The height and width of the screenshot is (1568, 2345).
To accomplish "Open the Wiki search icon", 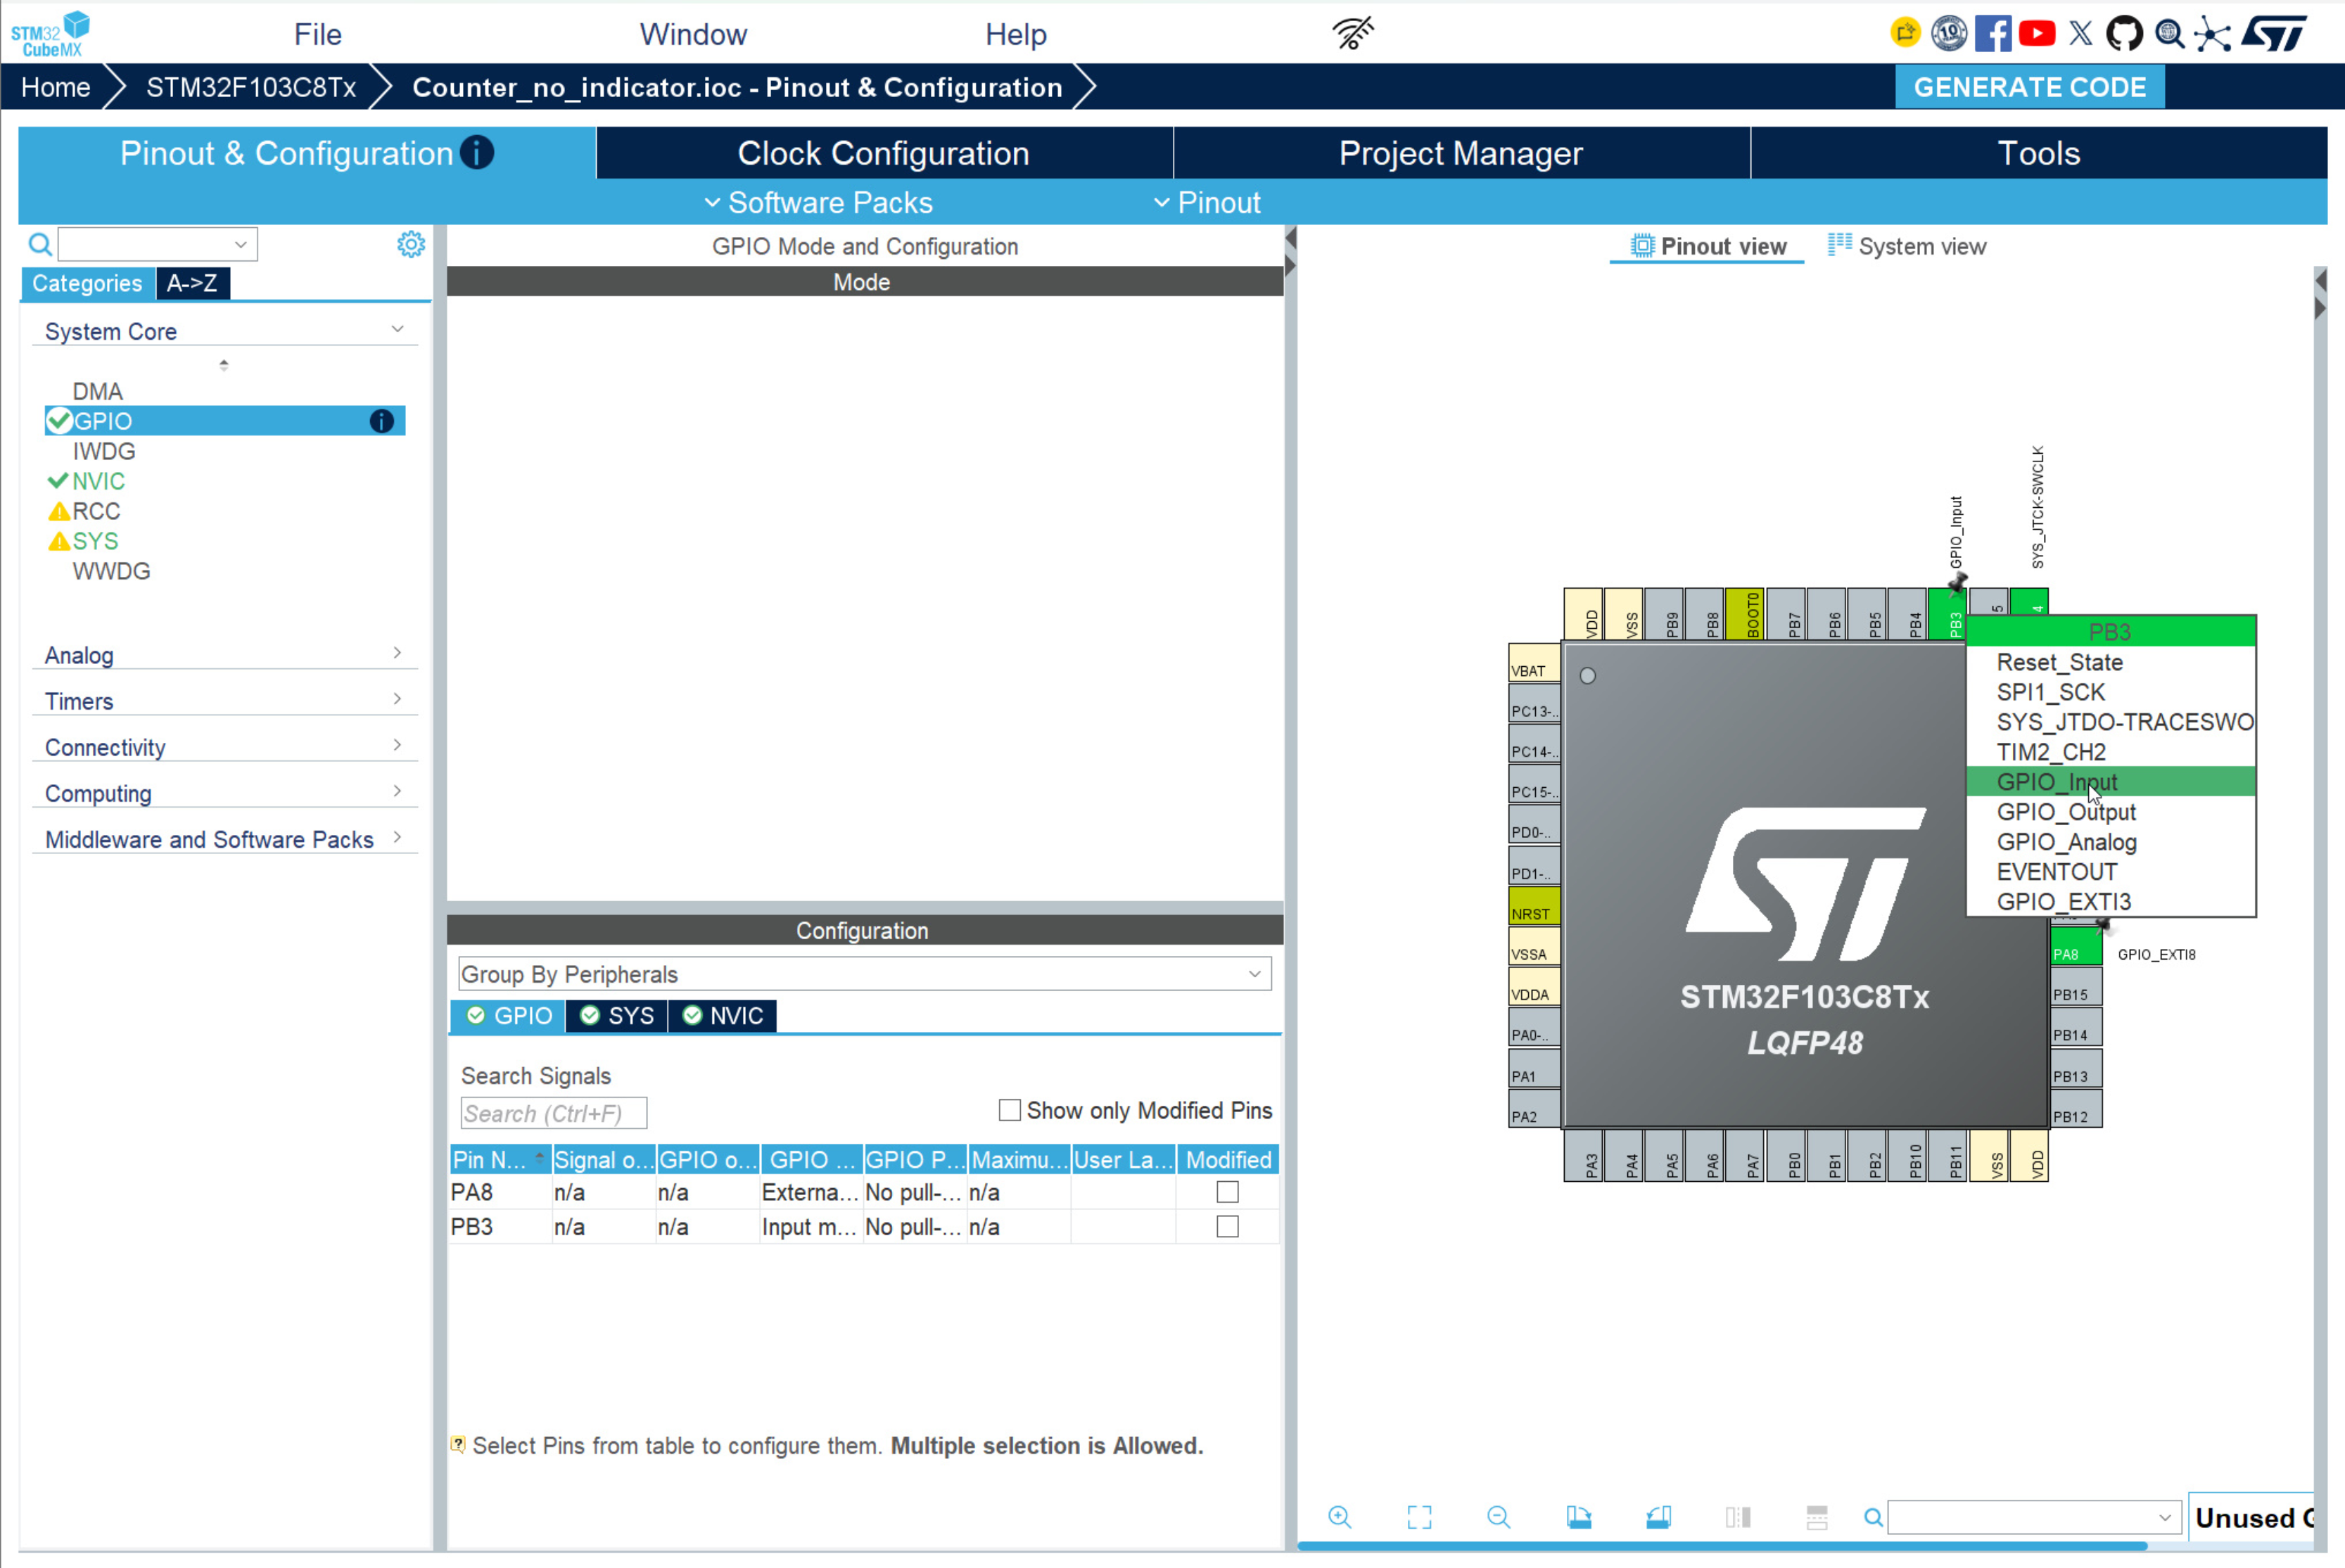I will pyautogui.click(x=2169, y=33).
